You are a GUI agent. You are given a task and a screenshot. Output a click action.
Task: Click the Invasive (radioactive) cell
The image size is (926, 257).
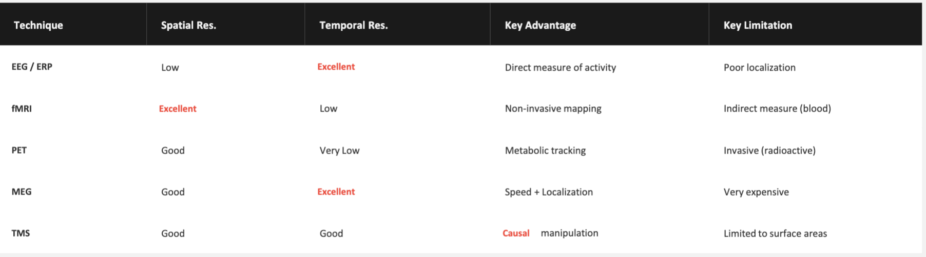tap(769, 151)
